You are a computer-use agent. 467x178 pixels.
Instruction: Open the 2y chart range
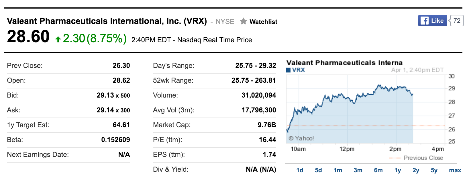coord(416,170)
